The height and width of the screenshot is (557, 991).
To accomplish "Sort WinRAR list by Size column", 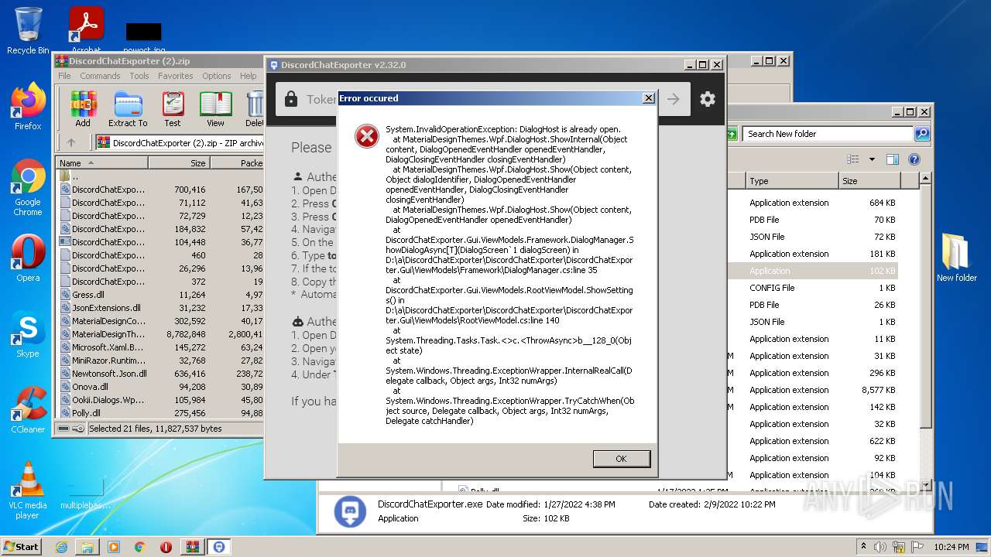I will 179,163.
